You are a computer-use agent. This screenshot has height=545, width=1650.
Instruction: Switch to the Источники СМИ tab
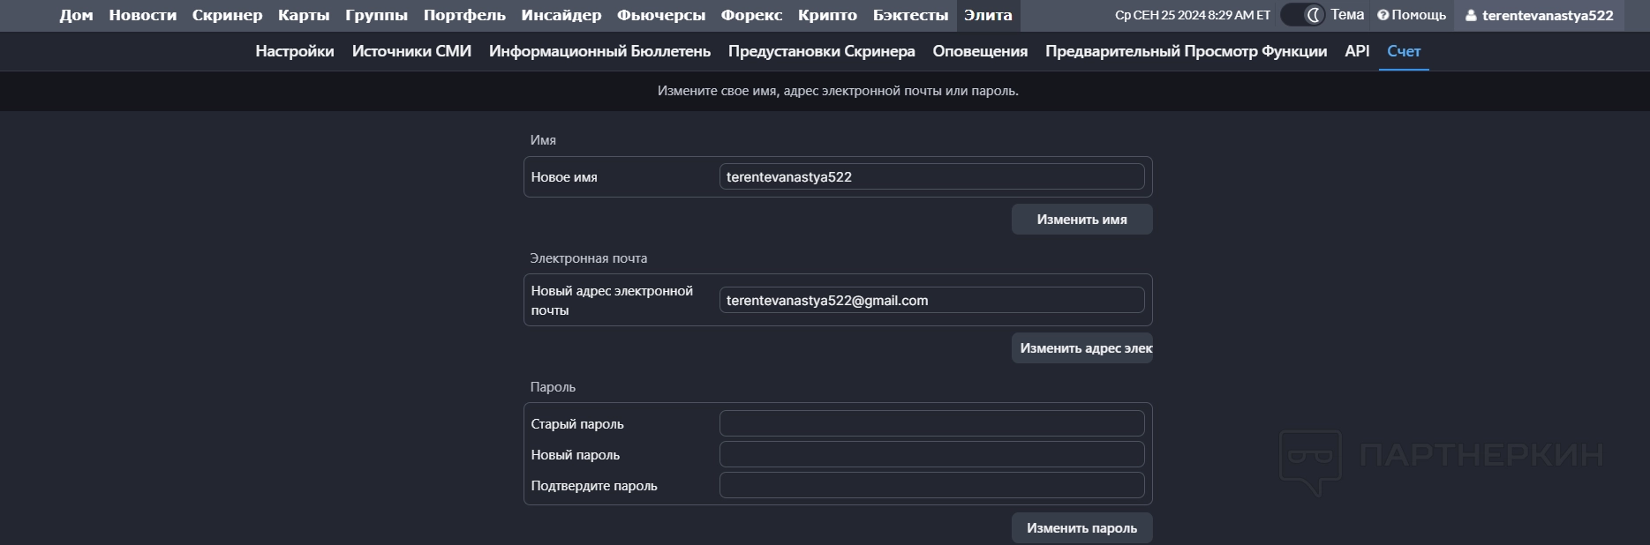(411, 51)
